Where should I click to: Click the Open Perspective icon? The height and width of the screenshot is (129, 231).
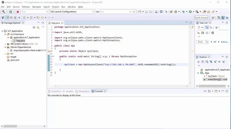point(213,18)
